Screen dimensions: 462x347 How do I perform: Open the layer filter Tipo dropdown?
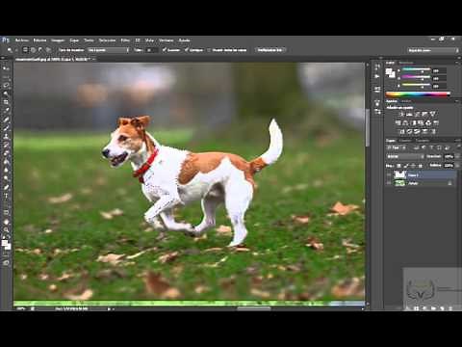(x=397, y=147)
